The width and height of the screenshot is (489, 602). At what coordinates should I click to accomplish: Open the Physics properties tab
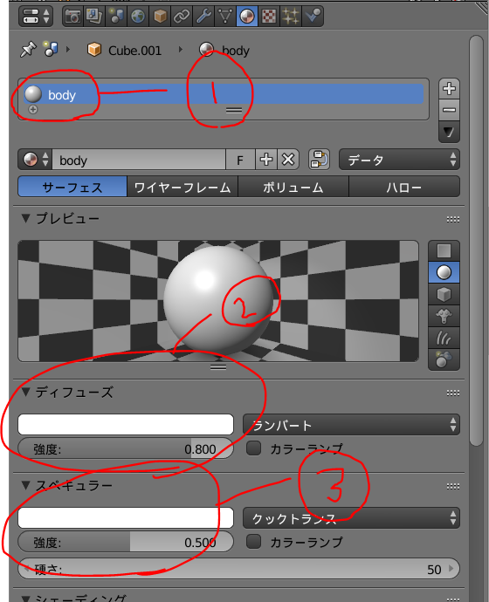(x=313, y=17)
